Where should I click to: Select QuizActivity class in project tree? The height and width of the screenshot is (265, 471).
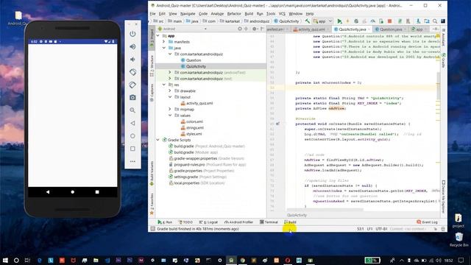(x=196, y=66)
